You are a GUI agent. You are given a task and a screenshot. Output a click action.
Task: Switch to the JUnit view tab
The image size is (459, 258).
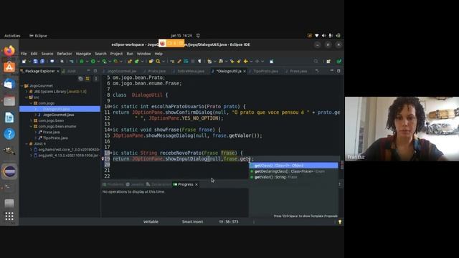click(x=70, y=71)
